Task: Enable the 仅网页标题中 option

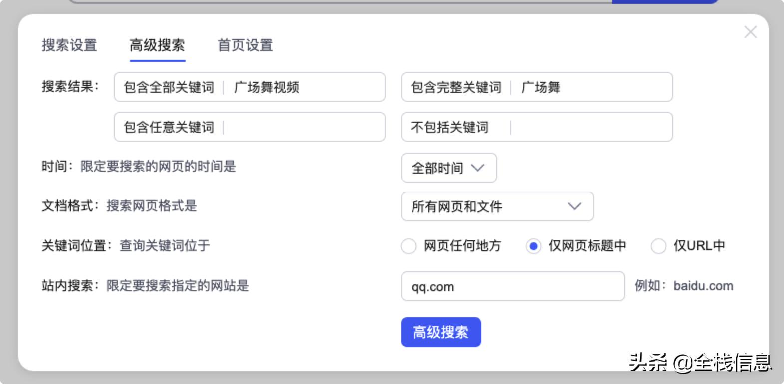Action: 534,246
